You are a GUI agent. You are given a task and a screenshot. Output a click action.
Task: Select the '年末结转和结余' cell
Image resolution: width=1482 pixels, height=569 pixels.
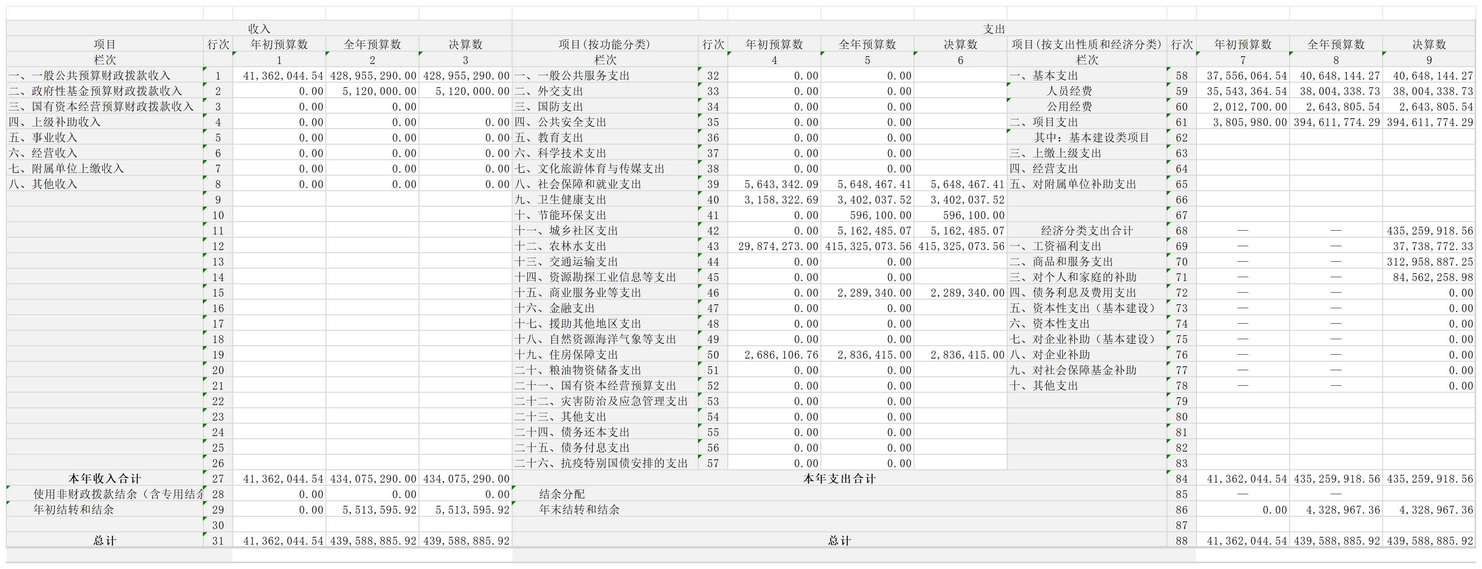(x=840, y=509)
